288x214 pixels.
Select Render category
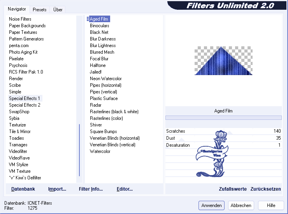point(16,79)
